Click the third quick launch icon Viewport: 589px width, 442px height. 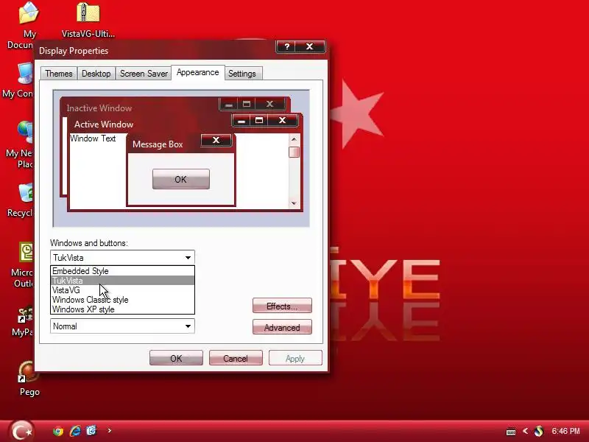click(x=91, y=431)
